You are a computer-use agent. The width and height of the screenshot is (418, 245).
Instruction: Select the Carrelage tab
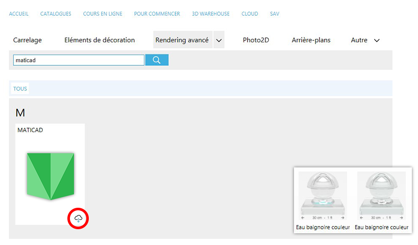point(28,40)
